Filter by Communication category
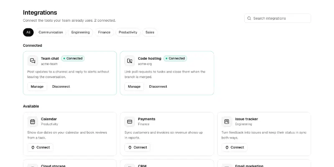 tap(51, 33)
